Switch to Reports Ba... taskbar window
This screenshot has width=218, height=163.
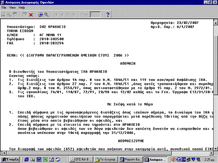(x=131, y=159)
